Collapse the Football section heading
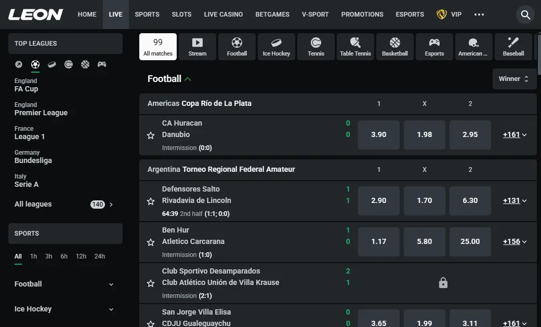The width and height of the screenshot is (541, 327). 169,79
